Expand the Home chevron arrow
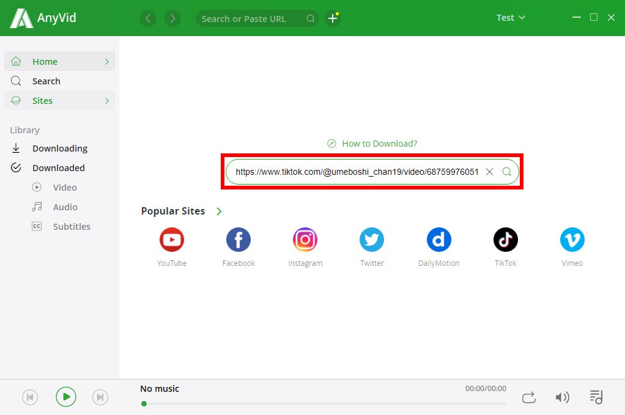 coord(107,62)
